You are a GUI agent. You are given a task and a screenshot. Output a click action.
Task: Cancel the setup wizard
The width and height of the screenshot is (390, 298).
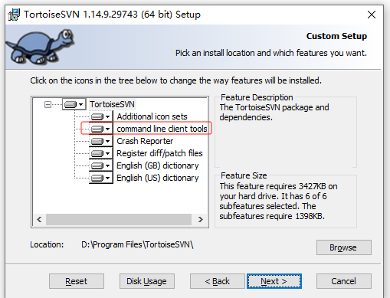tap(344, 281)
